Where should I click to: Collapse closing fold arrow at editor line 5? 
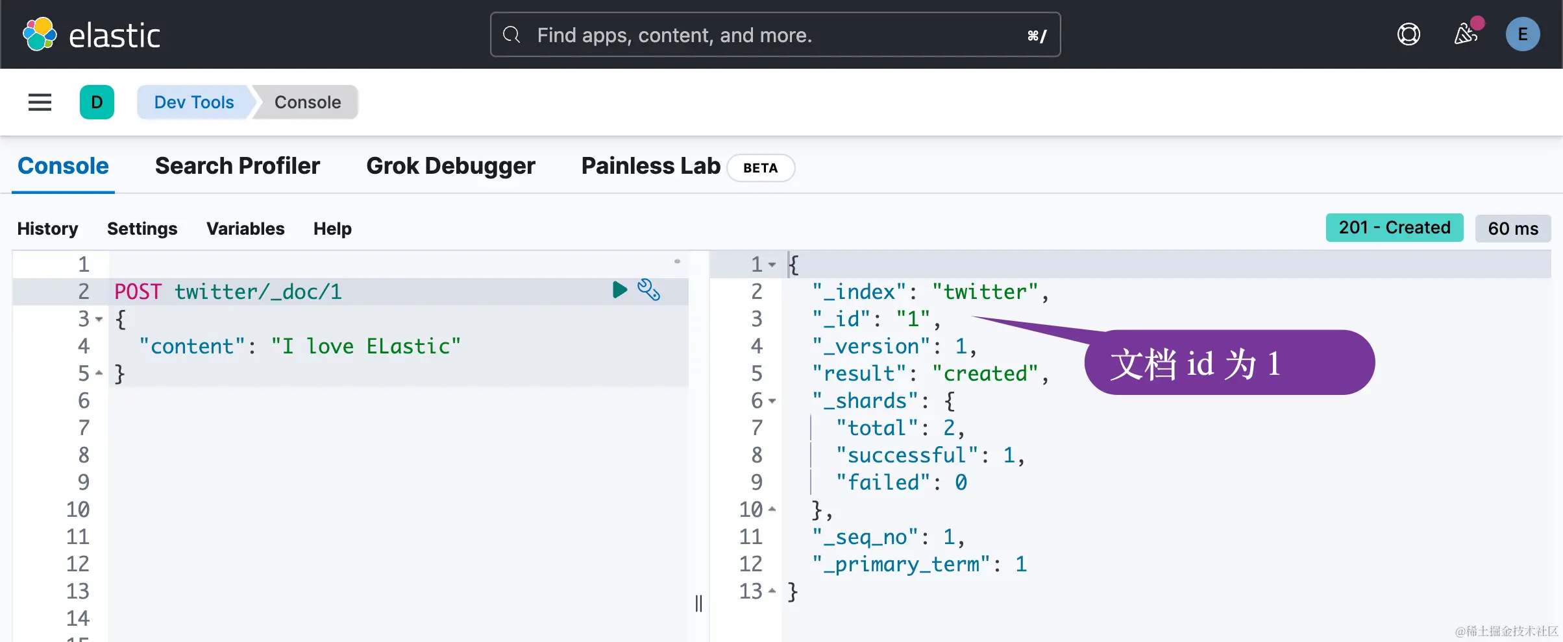tap(99, 373)
